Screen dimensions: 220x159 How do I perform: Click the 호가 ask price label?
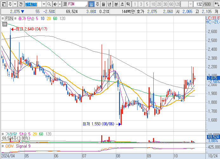pos(140,11)
